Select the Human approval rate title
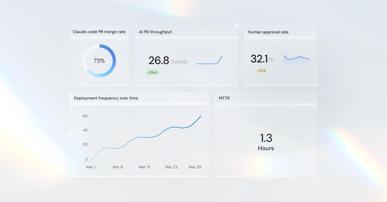 pos(268,32)
